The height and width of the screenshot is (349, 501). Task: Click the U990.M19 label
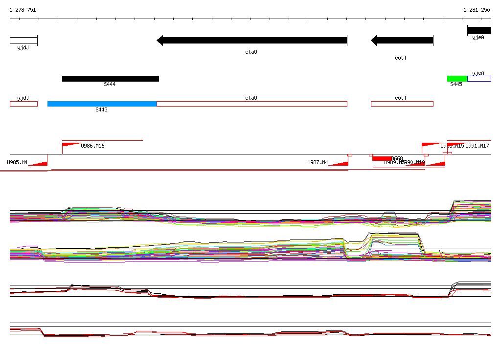coord(413,163)
